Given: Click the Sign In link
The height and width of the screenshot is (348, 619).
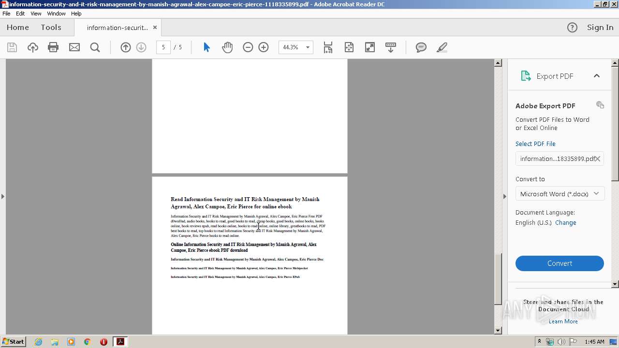Looking at the screenshot, I should tap(600, 28).
